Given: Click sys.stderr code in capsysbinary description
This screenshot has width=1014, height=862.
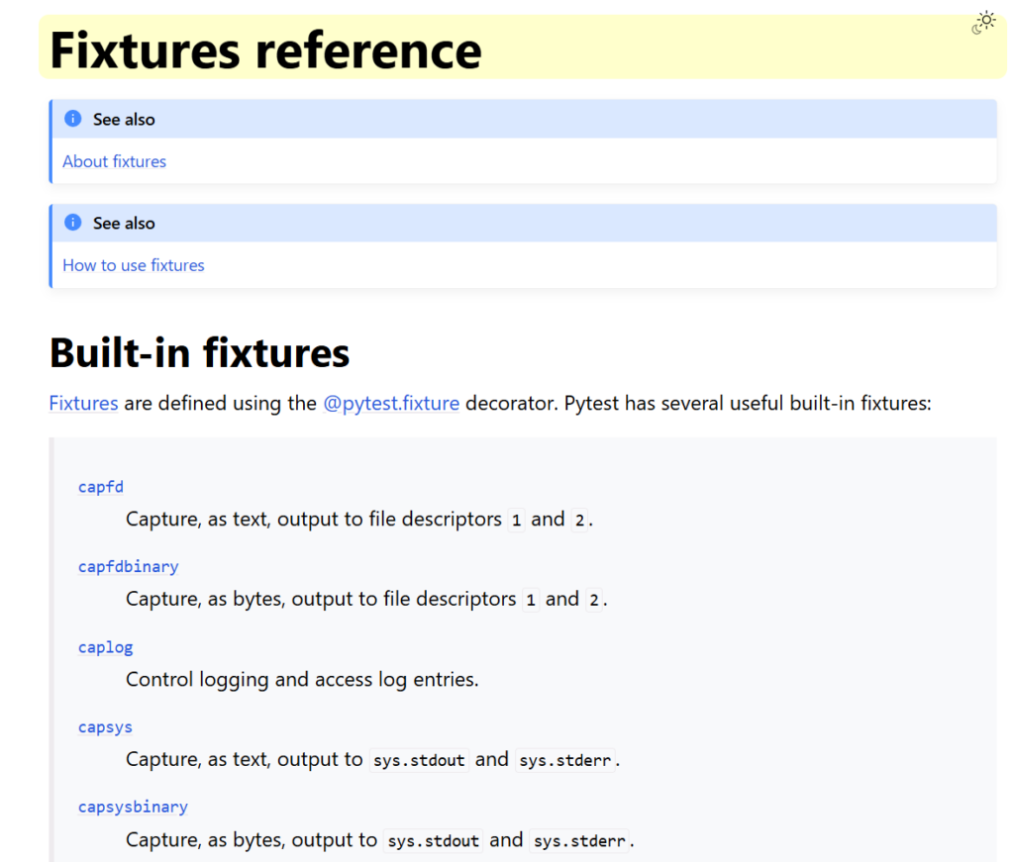Looking at the screenshot, I should click(x=579, y=840).
